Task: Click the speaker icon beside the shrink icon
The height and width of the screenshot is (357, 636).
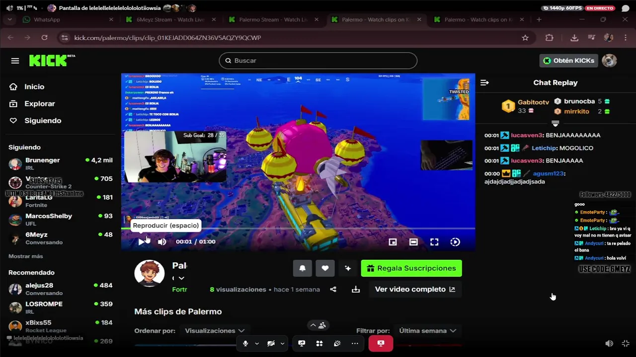Action: (609, 343)
